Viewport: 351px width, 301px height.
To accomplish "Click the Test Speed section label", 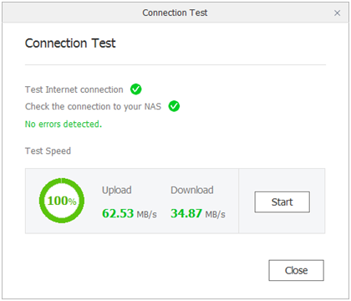I will (x=48, y=151).
